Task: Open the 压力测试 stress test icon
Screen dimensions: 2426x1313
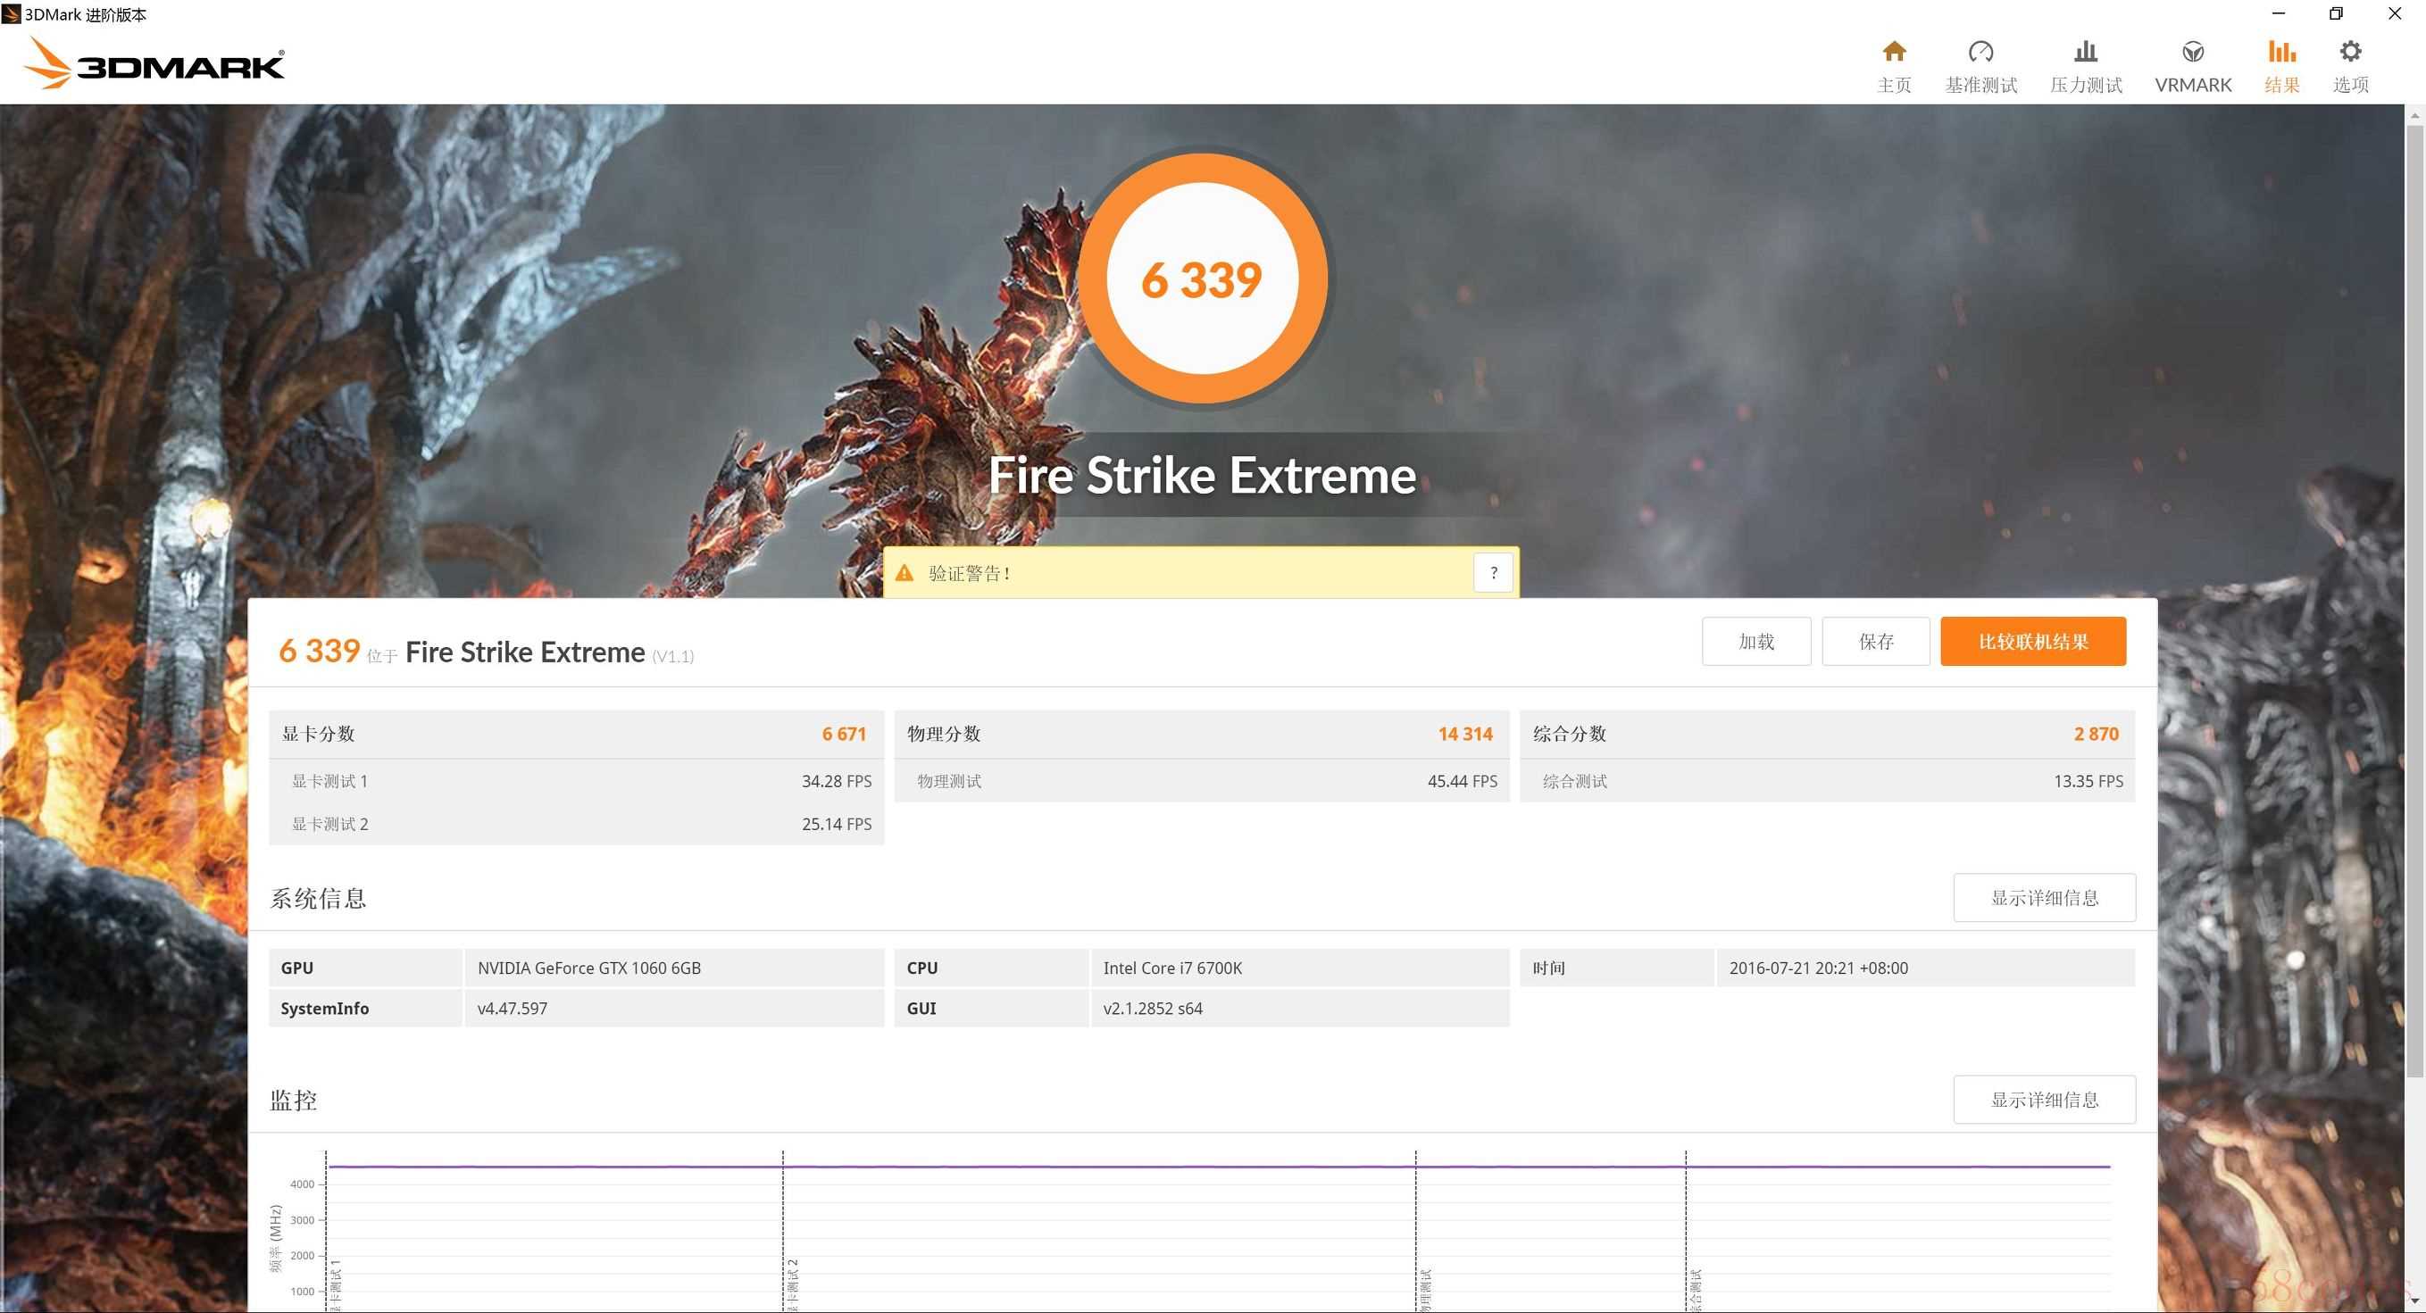Action: click(2085, 52)
